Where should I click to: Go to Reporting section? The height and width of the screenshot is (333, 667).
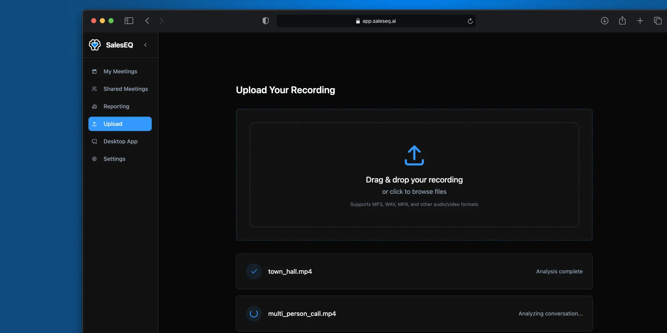click(120, 106)
